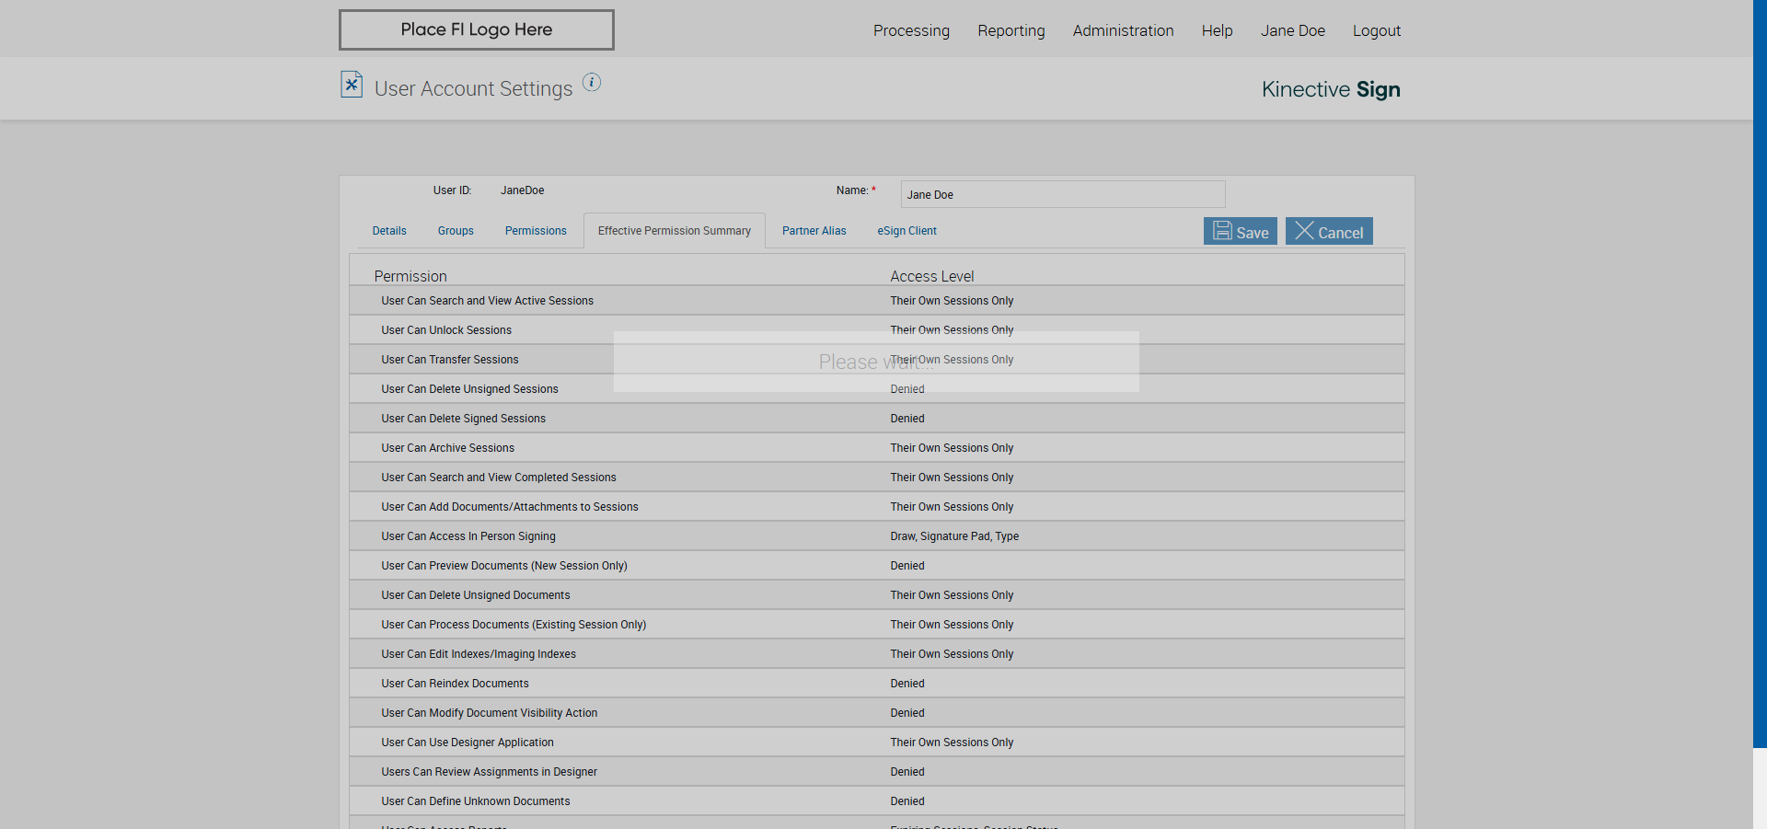The width and height of the screenshot is (1767, 829).
Task: Open the Reporting menu
Action: [1011, 31]
